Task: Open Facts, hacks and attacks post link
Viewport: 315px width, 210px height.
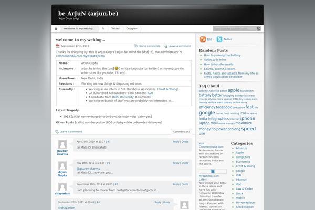Action: 231,75
